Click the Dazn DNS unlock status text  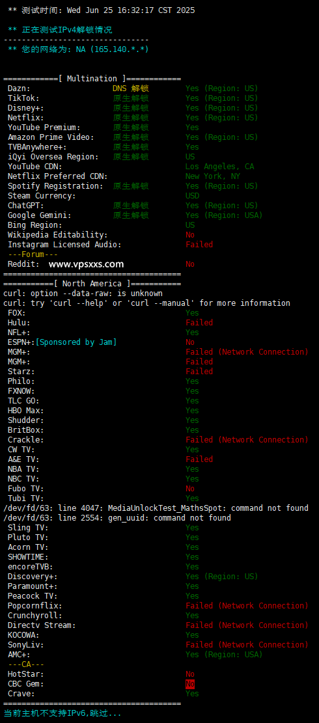point(130,88)
